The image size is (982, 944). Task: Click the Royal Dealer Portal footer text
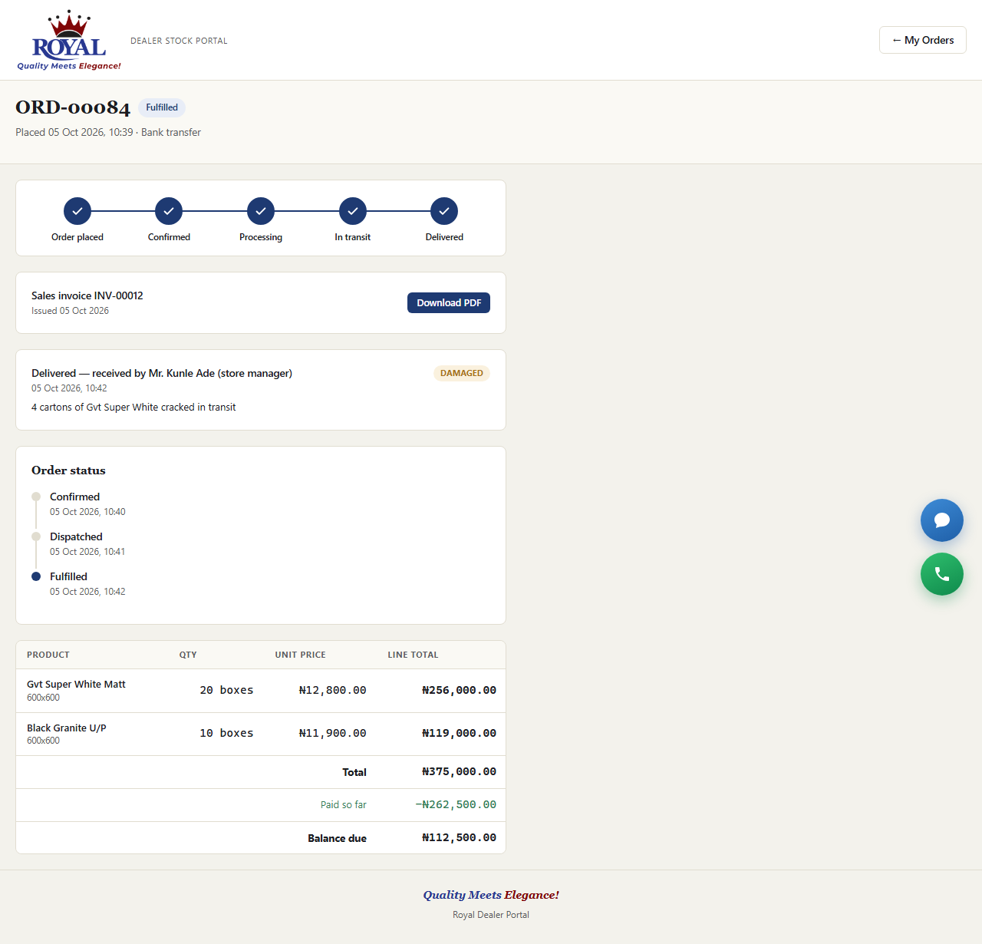tap(491, 915)
